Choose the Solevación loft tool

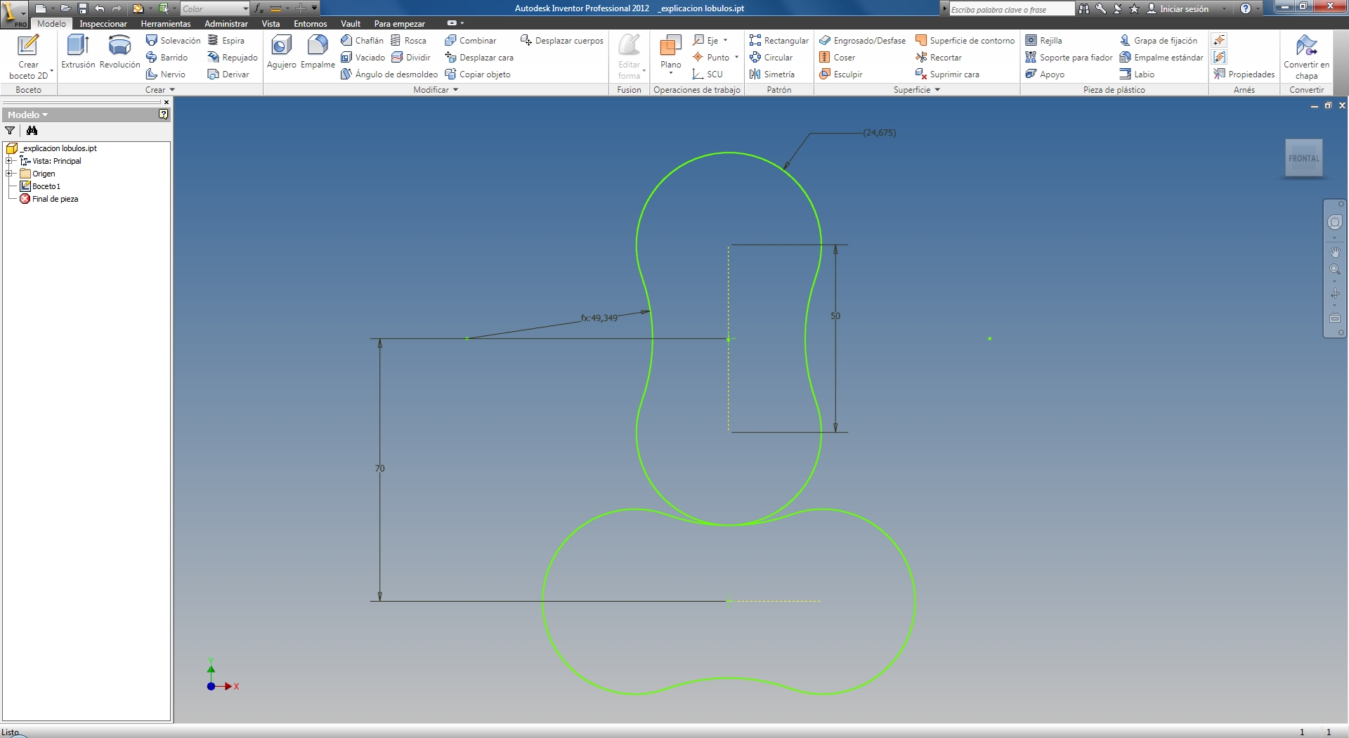click(x=173, y=40)
